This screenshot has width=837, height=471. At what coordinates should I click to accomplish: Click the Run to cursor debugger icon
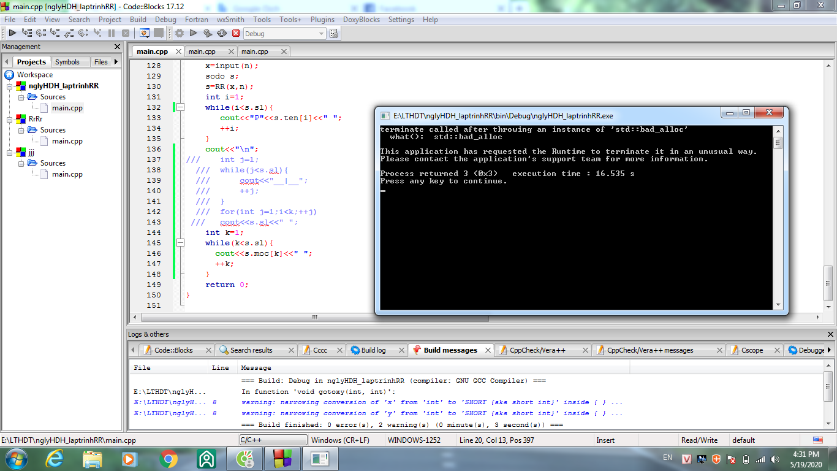pyautogui.click(x=26, y=33)
